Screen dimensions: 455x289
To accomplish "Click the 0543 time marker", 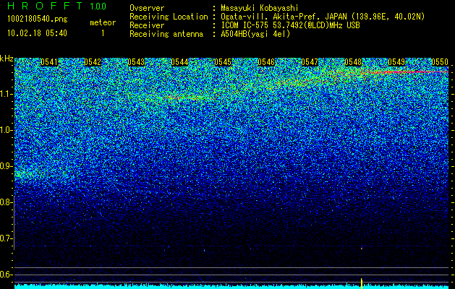I will 136,62.
